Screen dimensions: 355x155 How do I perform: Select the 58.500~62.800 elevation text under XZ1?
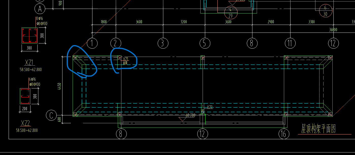coord(30,69)
